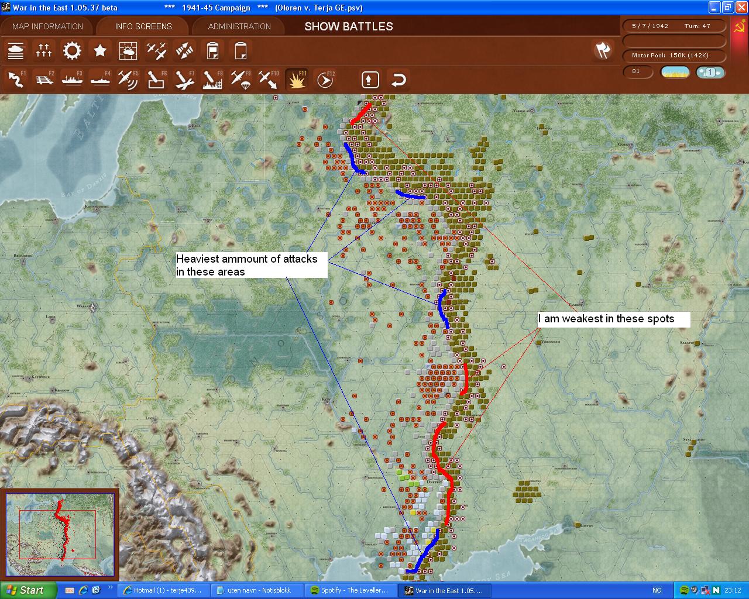Select the F10 air transfer mode icon
The height and width of the screenshot is (599, 749).
[269, 79]
